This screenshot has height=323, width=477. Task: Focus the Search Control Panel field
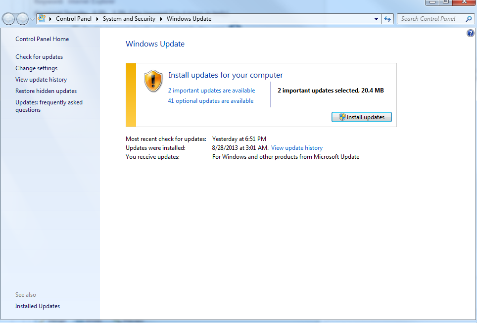click(x=430, y=19)
